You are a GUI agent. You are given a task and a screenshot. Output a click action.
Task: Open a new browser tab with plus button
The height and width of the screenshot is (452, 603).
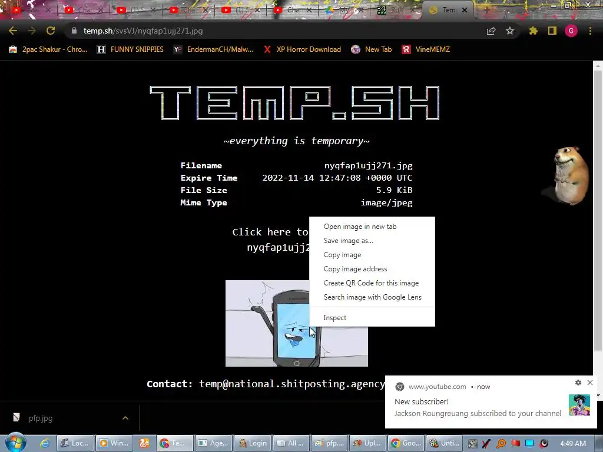[486, 11]
